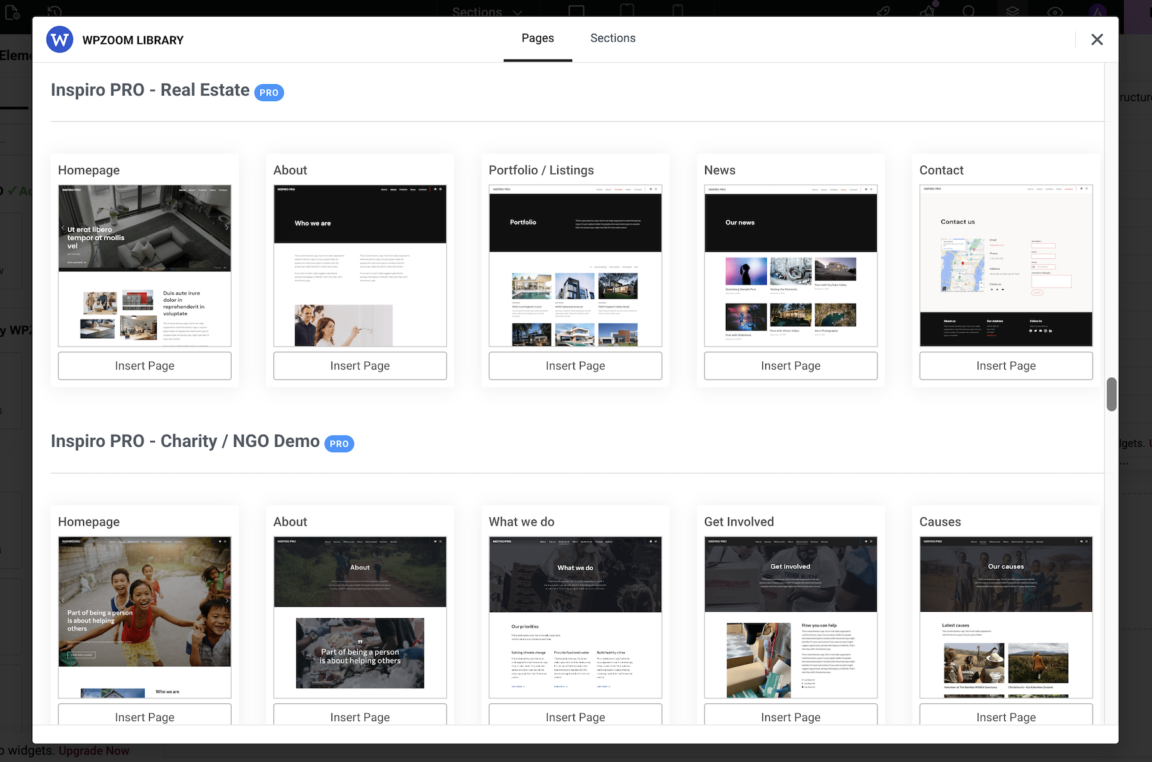Screen dimensions: 1152x762
Task: Select the Our news page thumbnail
Action: click(790, 266)
